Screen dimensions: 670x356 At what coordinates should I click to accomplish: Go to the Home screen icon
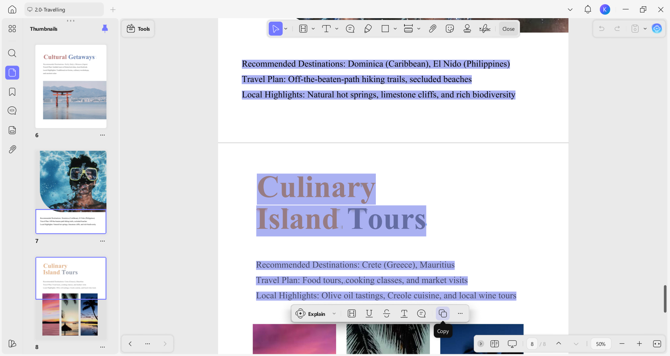tap(12, 9)
